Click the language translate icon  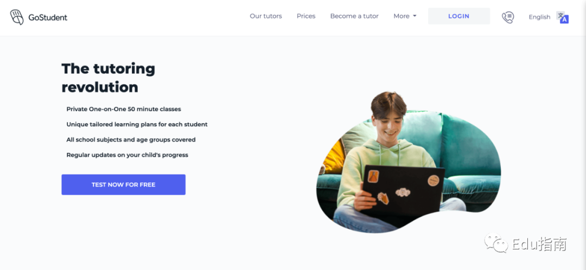click(563, 17)
